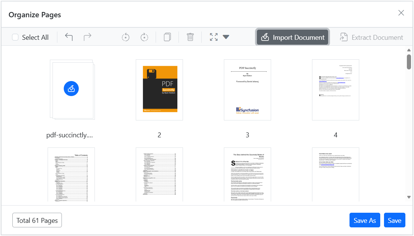Close the Organize Pages dialog

click(401, 13)
